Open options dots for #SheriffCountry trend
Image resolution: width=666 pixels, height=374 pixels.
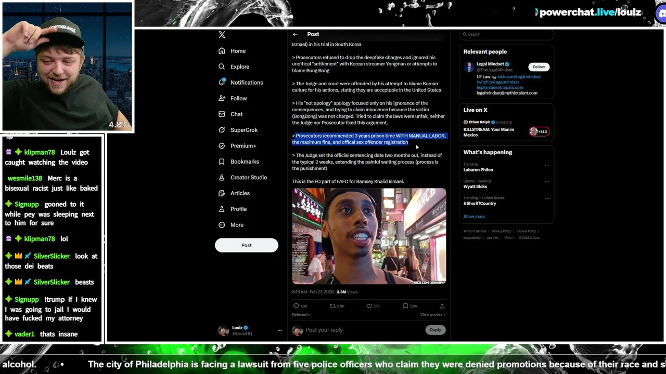547,198
